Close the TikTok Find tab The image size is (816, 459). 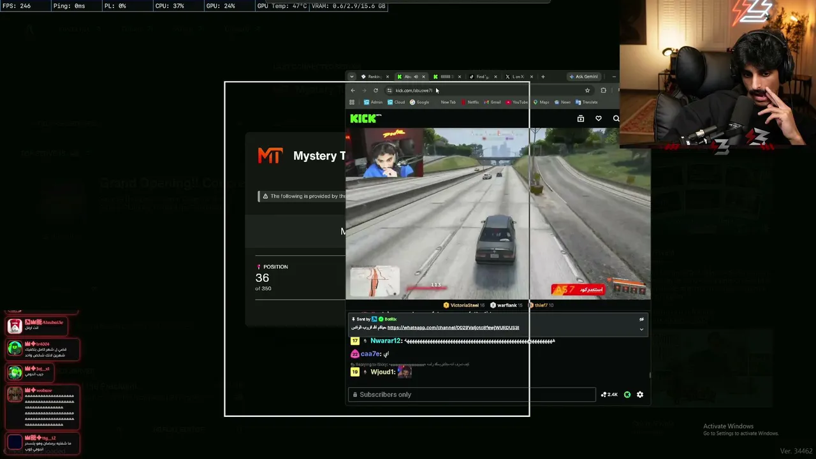tap(495, 77)
